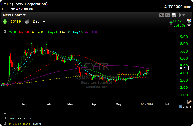
Task: Click the up-down resize arrow beside CYTR legend
Action: pos(5,32)
